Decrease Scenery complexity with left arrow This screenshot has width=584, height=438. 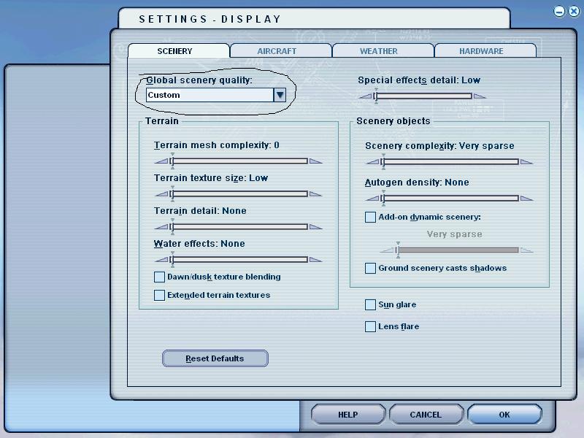[x=372, y=161]
